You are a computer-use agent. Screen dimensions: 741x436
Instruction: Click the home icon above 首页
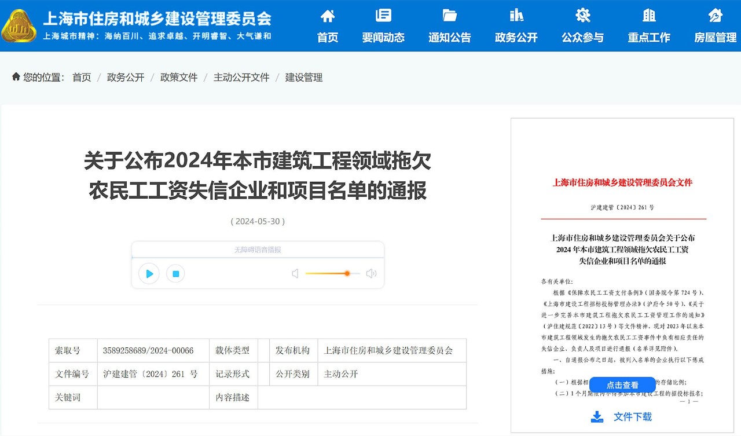pyautogui.click(x=328, y=16)
